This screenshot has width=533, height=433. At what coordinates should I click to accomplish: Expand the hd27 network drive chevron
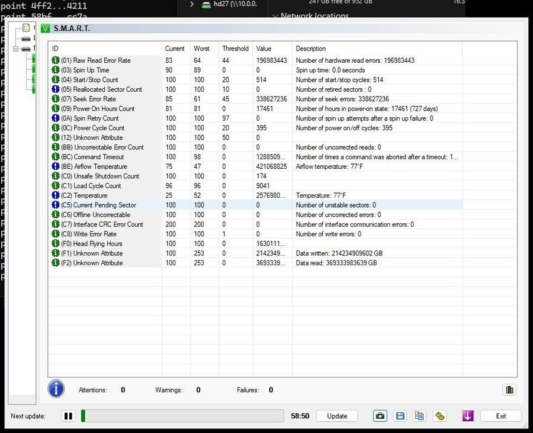tap(192, 5)
